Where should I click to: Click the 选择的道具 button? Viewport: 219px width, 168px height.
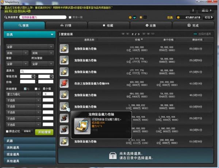coord(202,34)
